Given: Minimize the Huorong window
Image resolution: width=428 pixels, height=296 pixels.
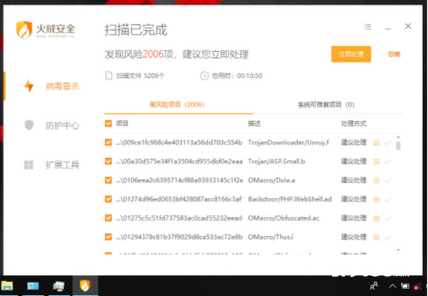Looking at the screenshot, I should pyautogui.click(x=388, y=28).
